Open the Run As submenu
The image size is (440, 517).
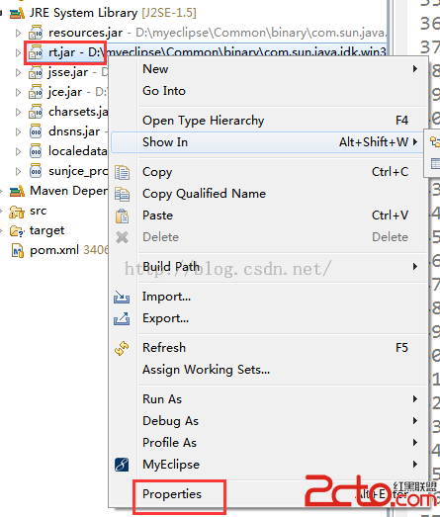(268, 399)
